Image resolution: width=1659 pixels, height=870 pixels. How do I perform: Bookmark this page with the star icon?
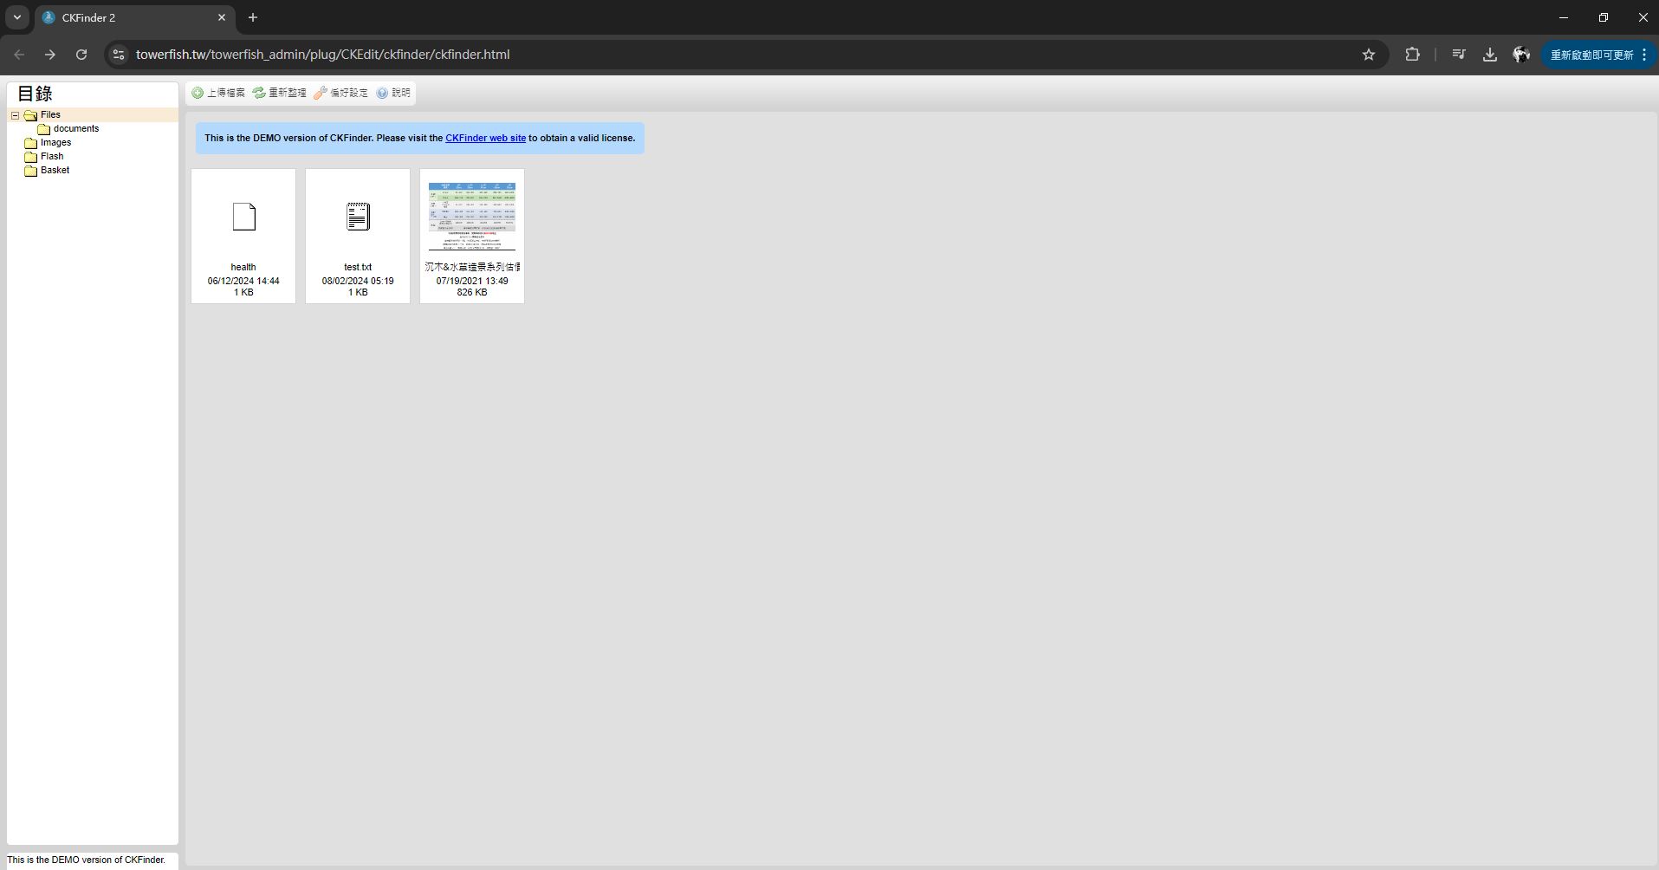[1369, 55]
